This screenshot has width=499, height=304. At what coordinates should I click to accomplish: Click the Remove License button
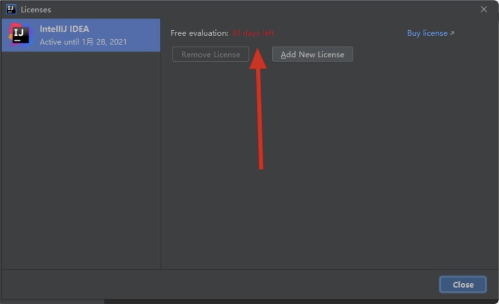(x=211, y=54)
